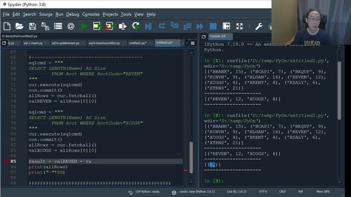This screenshot has width=351, height=197.
Task: Open the editor pane options hamburger menu
Action: click(193, 43)
